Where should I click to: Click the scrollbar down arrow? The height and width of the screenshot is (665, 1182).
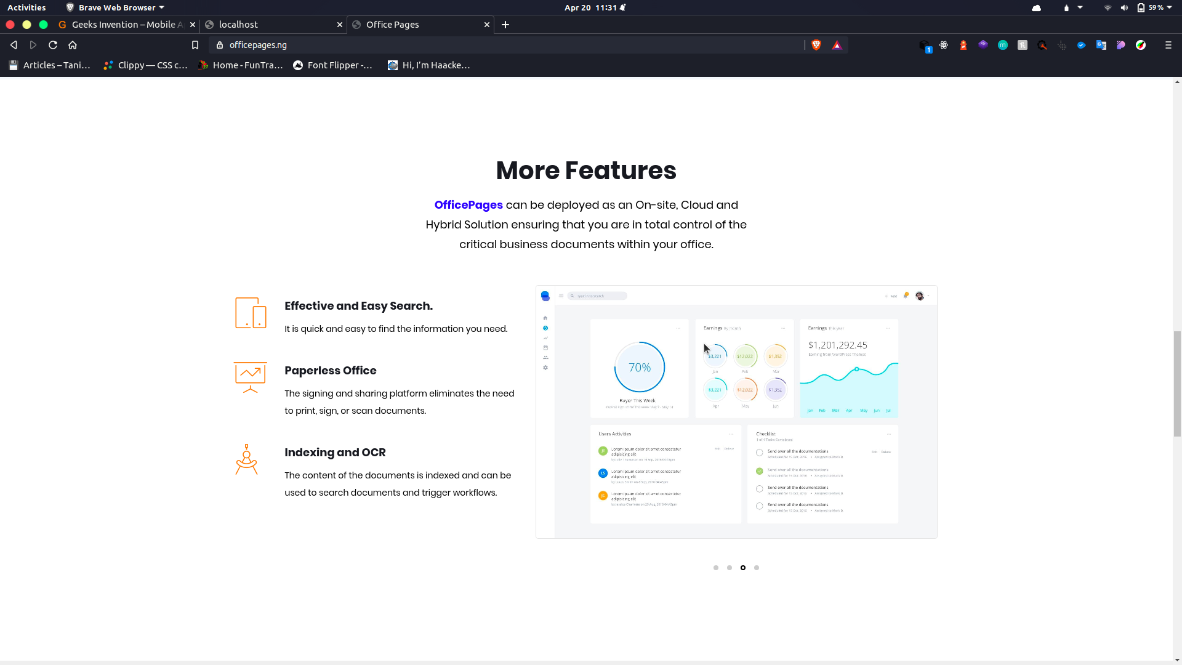tap(1177, 661)
